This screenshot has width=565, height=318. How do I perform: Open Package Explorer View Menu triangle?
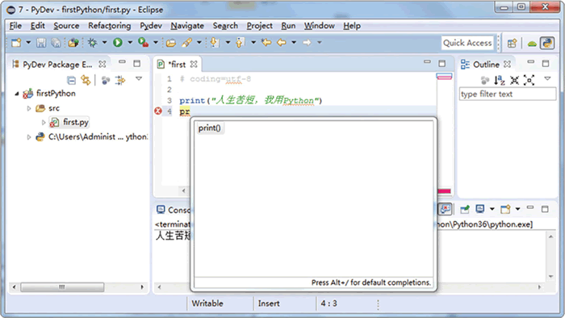click(x=139, y=79)
